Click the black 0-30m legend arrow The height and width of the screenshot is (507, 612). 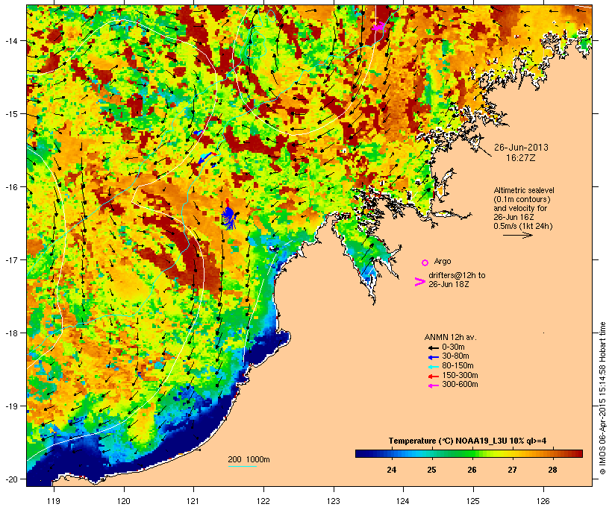pos(433,347)
